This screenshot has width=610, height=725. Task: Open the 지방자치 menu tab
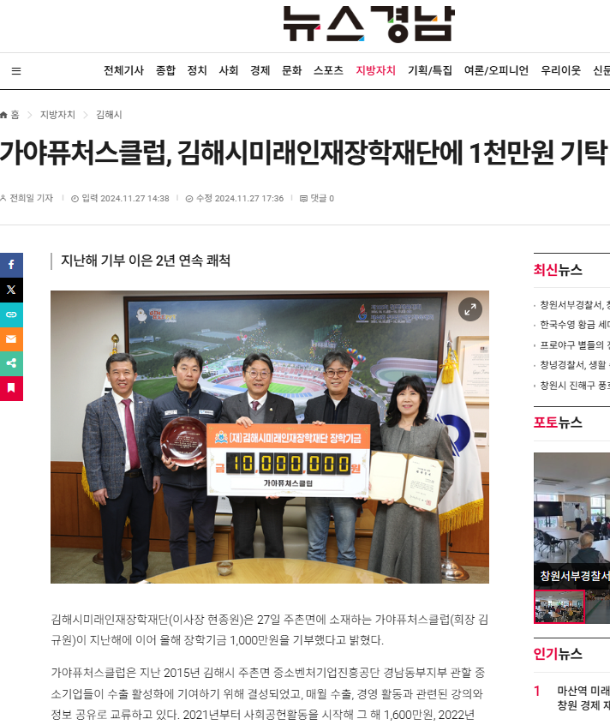coord(375,71)
